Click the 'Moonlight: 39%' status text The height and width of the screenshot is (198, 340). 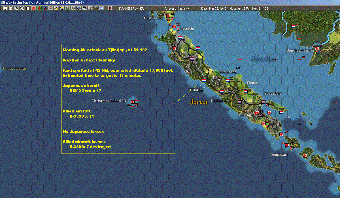coord(239,8)
